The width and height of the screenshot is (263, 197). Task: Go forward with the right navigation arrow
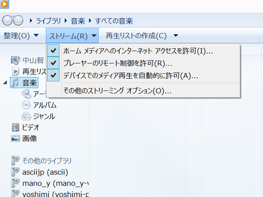(18, 20)
